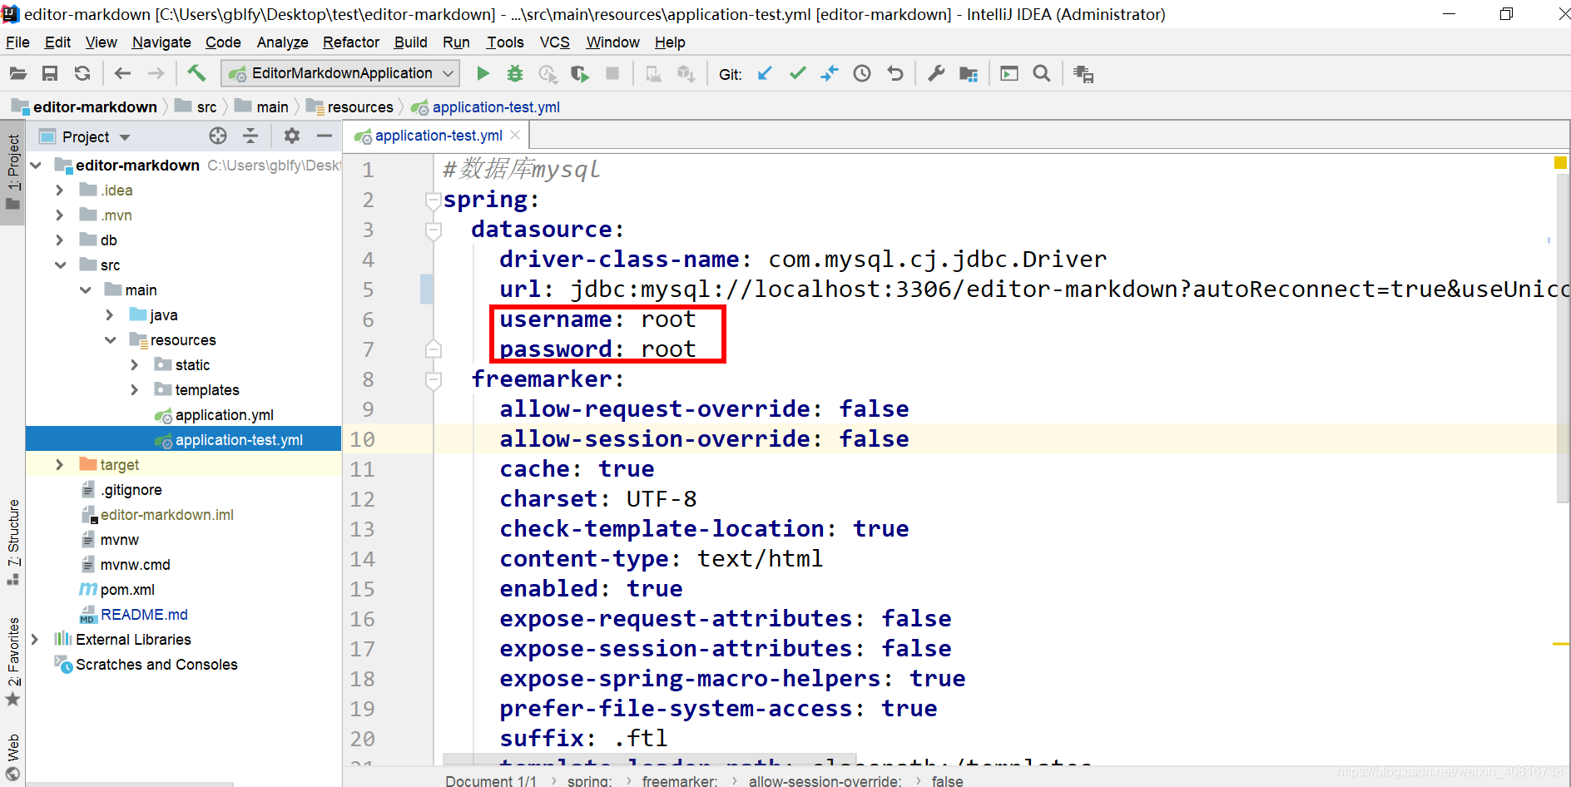1571x787 pixels.
Task: Navigate forward with the right arrow
Action: tap(156, 74)
